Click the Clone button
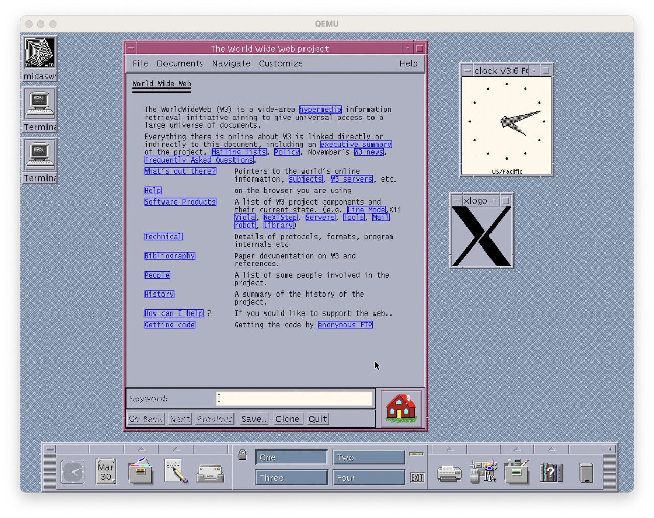654x518 pixels. tap(287, 419)
